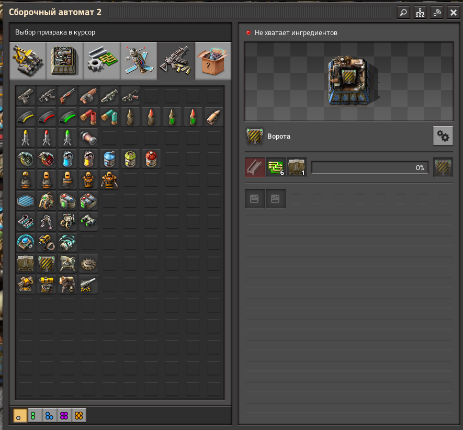Pick the night vision goggles equipment

pyautogui.click(x=88, y=222)
